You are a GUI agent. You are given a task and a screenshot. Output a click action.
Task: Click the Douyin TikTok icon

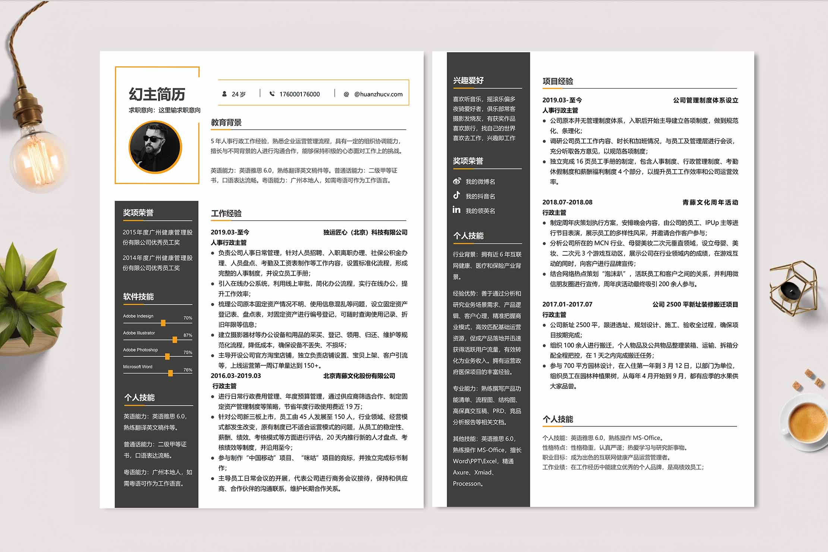click(456, 195)
